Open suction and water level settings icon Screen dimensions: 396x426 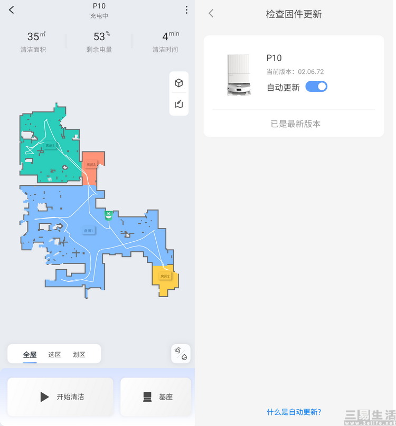point(181,354)
